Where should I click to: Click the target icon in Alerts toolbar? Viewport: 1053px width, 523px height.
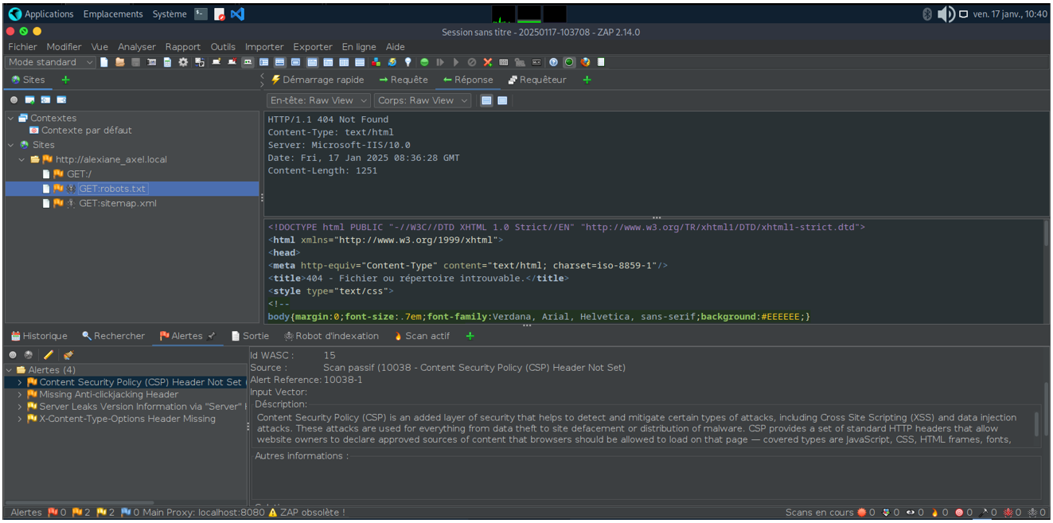(13, 355)
